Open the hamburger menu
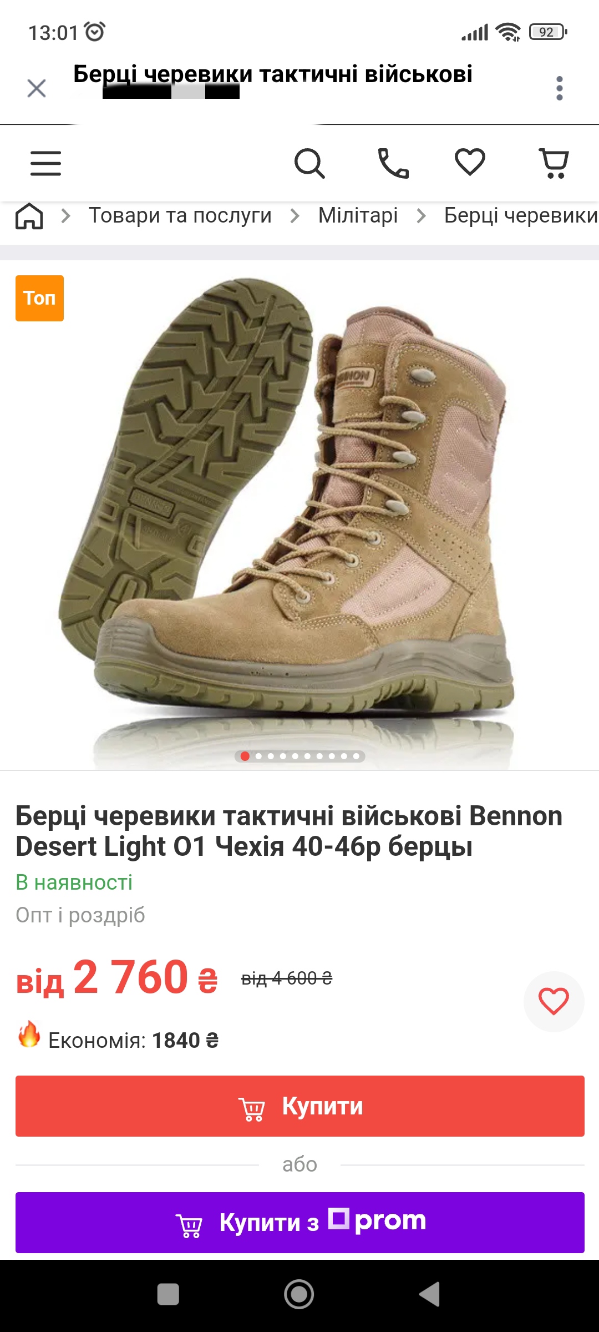 pos(45,163)
